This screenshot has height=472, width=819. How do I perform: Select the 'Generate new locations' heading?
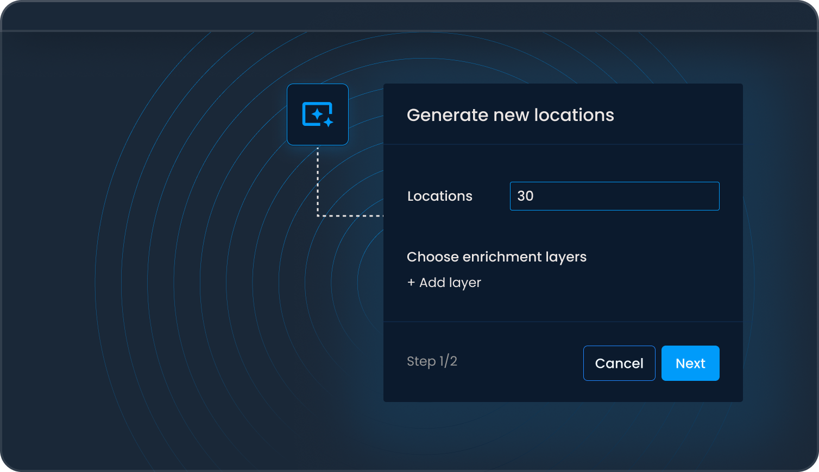pos(511,115)
